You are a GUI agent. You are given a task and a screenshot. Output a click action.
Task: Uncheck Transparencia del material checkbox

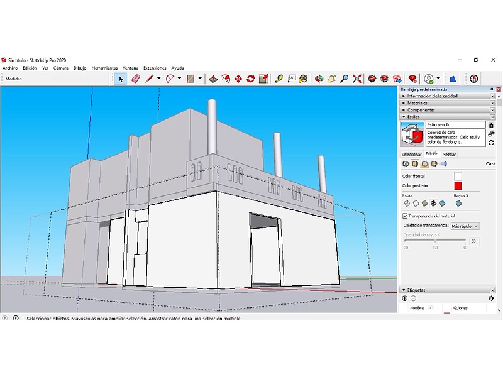coord(405,216)
